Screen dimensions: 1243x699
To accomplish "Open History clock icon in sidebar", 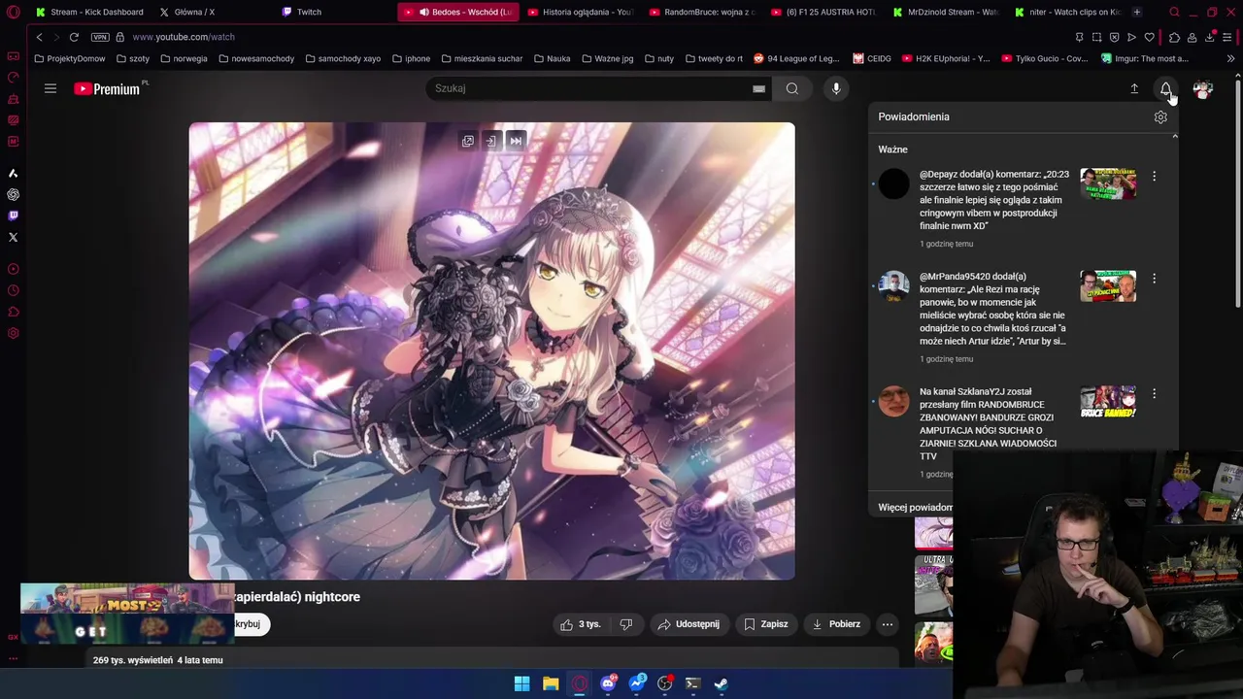I will 13,290.
